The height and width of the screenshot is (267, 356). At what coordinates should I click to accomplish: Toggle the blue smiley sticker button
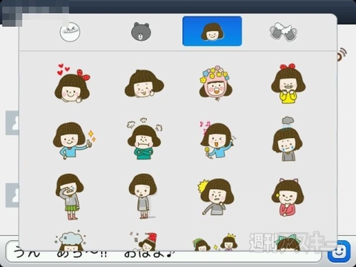click(x=339, y=251)
